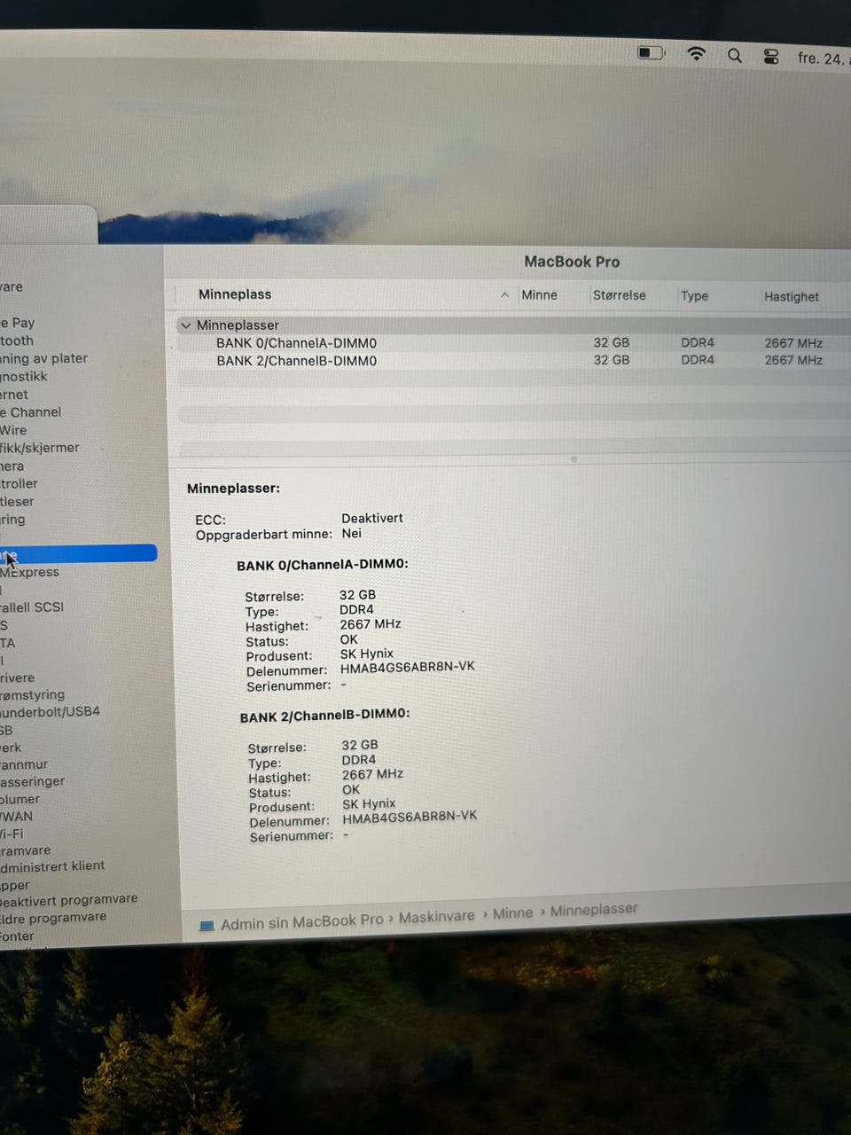Select 'e Pay' (Apple Pay) sidebar item

point(18,323)
